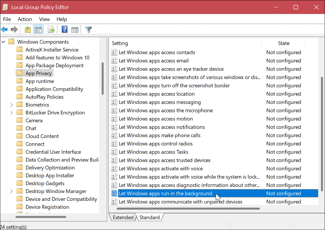Click the policy icon beside access email
325x230 pixels.
pos(114,61)
